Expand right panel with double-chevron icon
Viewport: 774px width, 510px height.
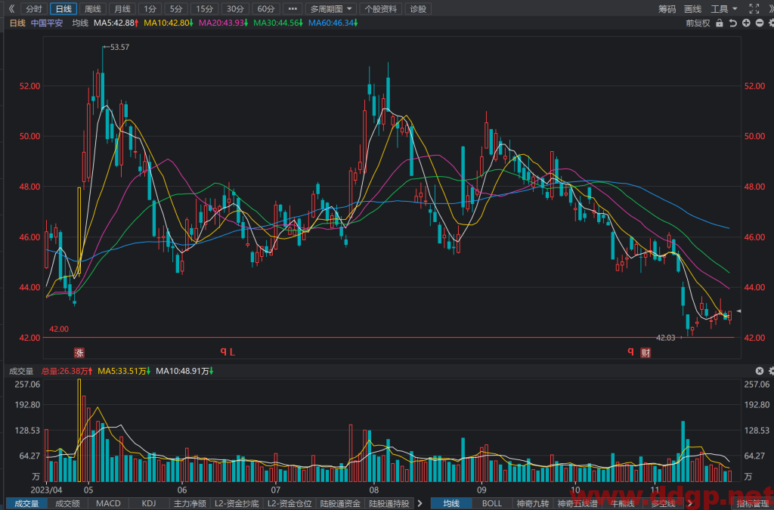pos(770,9)
